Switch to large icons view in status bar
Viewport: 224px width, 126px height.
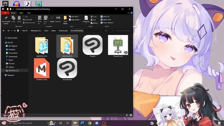(131, 115)
